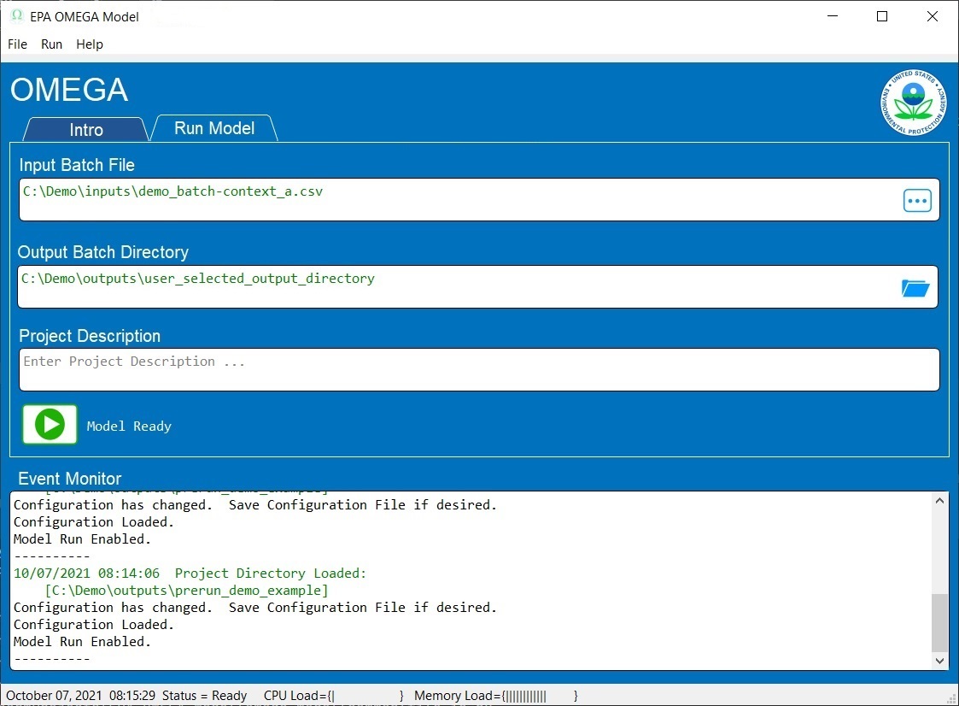Click the Output Batch Directory path field
This screenshot has height=706, width=959.
pyautogui.click(x=477, y=286)
